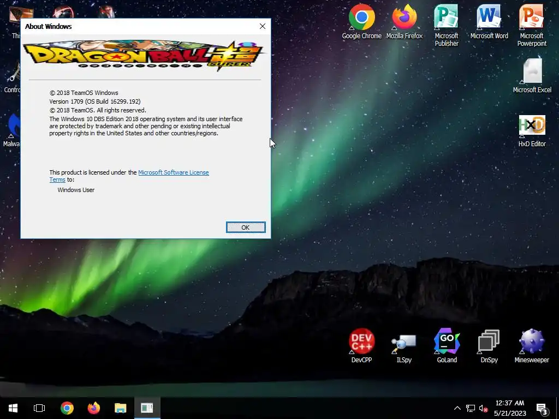Click the About Windows title bar text
Viewport: 559px width, 419px height.
pos(49,26)
